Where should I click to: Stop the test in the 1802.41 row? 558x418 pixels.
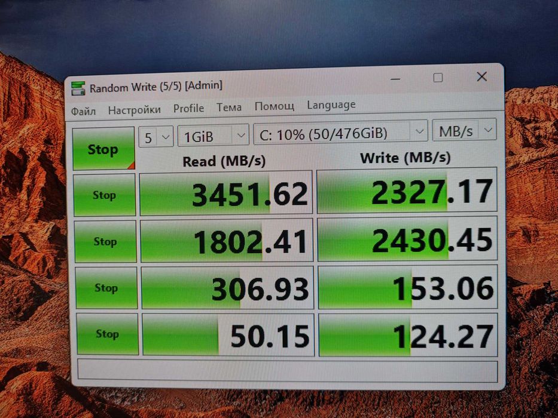point(105,241)
